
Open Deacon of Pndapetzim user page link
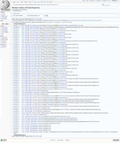coord(34,27)
